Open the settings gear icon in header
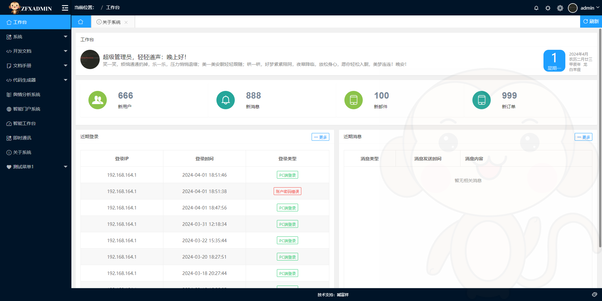 (x=560, y=8)
